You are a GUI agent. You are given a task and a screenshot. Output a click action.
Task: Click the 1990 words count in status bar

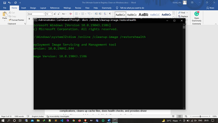tap(19, 116)
